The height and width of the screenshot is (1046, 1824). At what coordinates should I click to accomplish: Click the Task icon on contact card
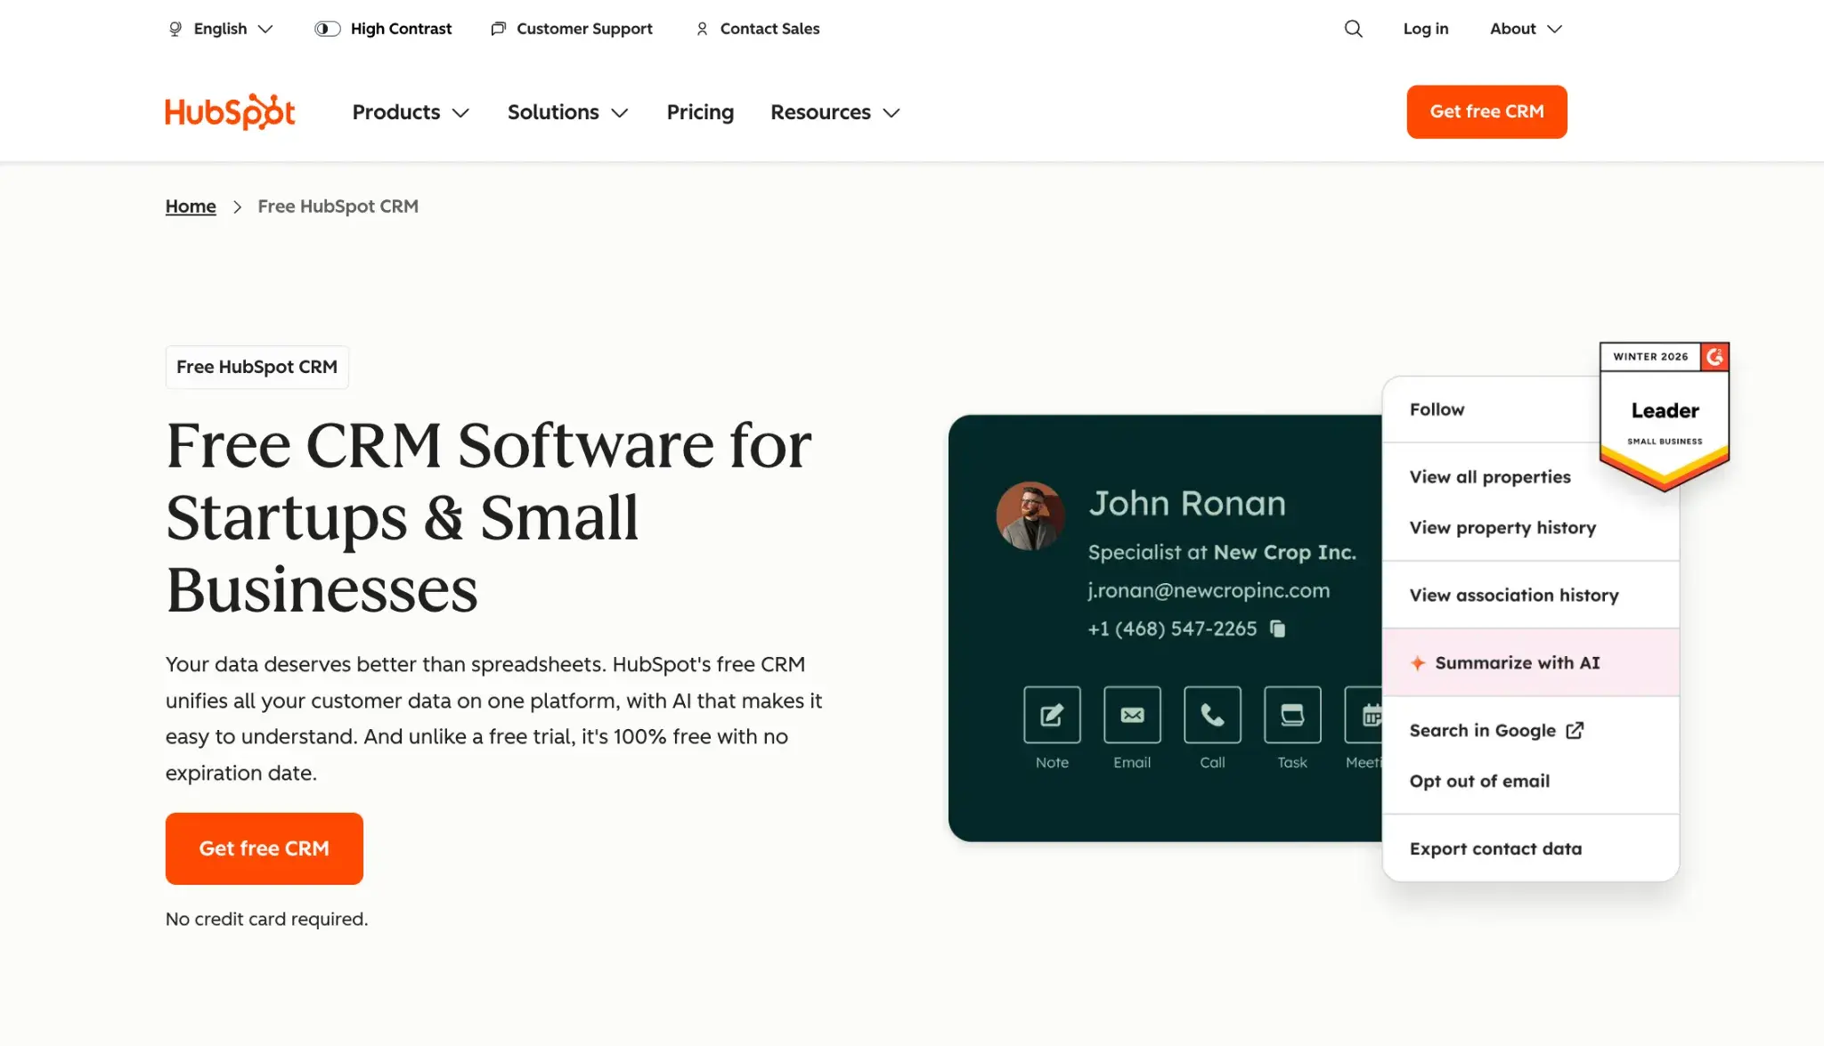(1292, 714)
